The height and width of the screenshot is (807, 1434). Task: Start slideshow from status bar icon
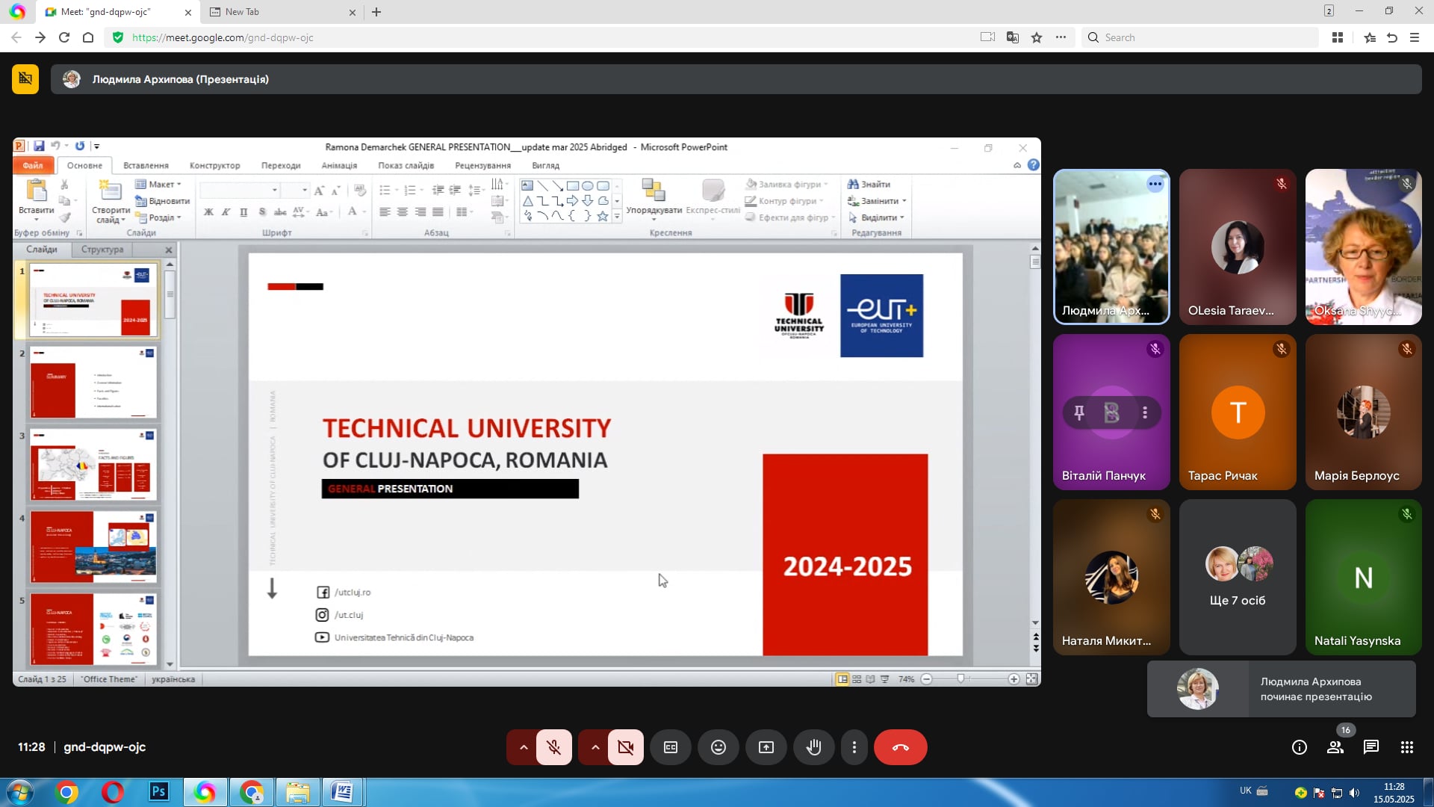point(885,679)
